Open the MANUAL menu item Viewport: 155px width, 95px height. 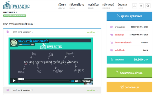coord(77,6)
